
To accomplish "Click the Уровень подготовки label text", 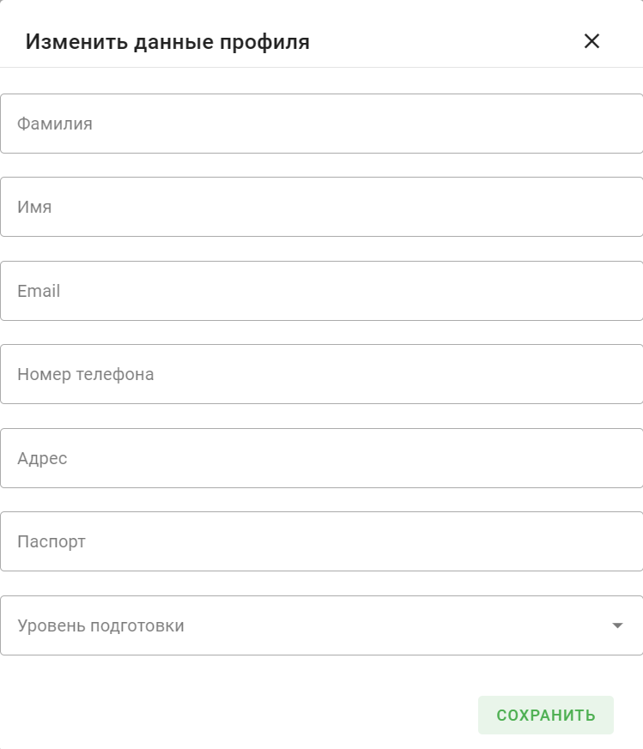I will pos(100,625).
